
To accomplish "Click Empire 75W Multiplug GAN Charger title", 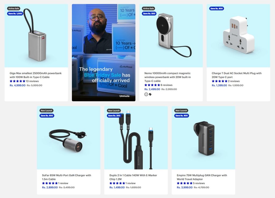I will [x=202, y=177].
